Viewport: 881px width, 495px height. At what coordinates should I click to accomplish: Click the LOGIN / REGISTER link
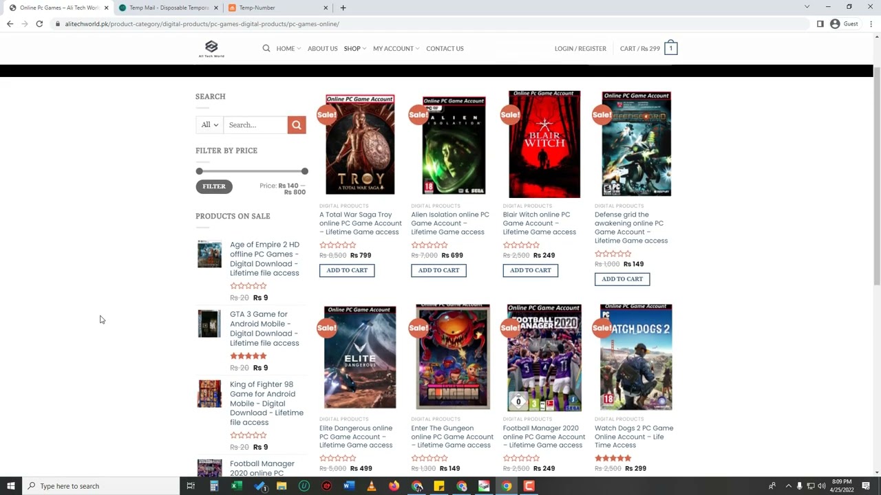point(580,48)
